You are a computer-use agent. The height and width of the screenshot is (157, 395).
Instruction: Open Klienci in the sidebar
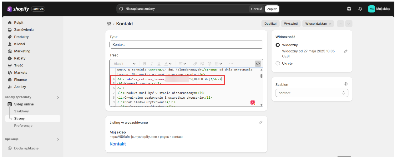coord(19,44)
